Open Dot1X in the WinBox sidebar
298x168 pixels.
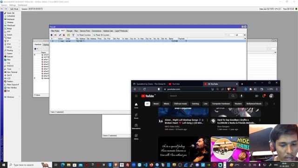(9, 75)
